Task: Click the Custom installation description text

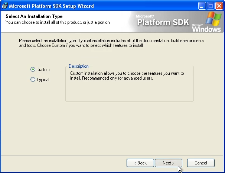Action: click(x=127, y=76)
